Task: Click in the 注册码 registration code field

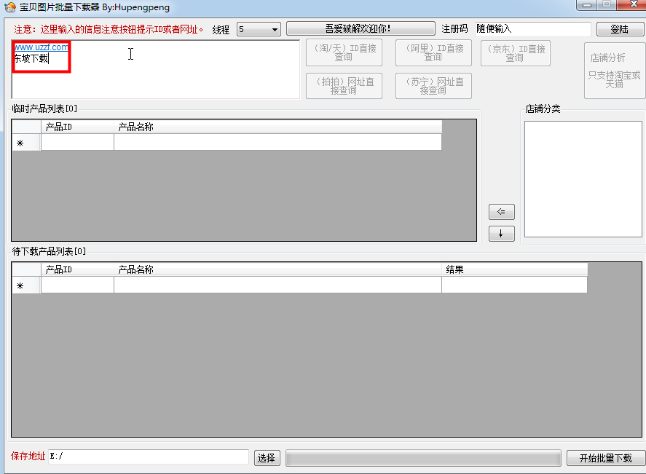Action: pyautogui.click(x=532, y=29)
